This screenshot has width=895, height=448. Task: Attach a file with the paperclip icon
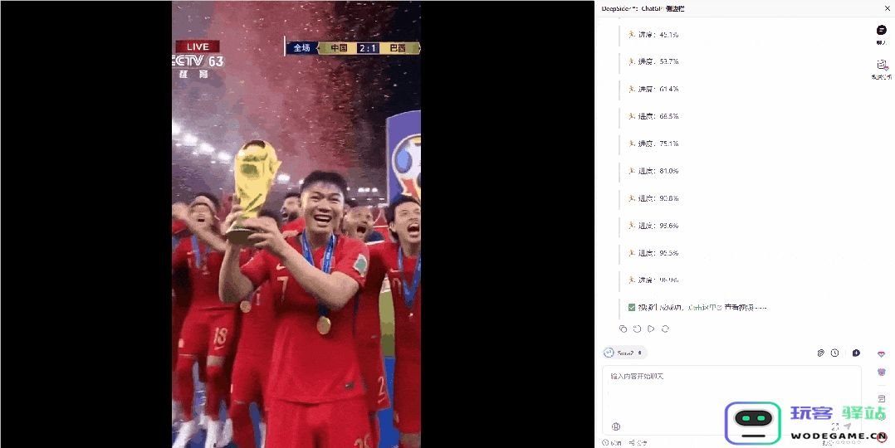tap(820, 353)
